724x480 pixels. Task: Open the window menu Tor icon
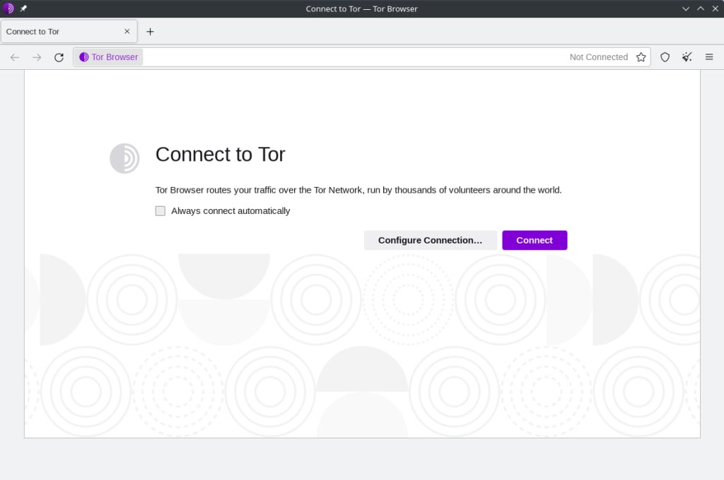8,8
